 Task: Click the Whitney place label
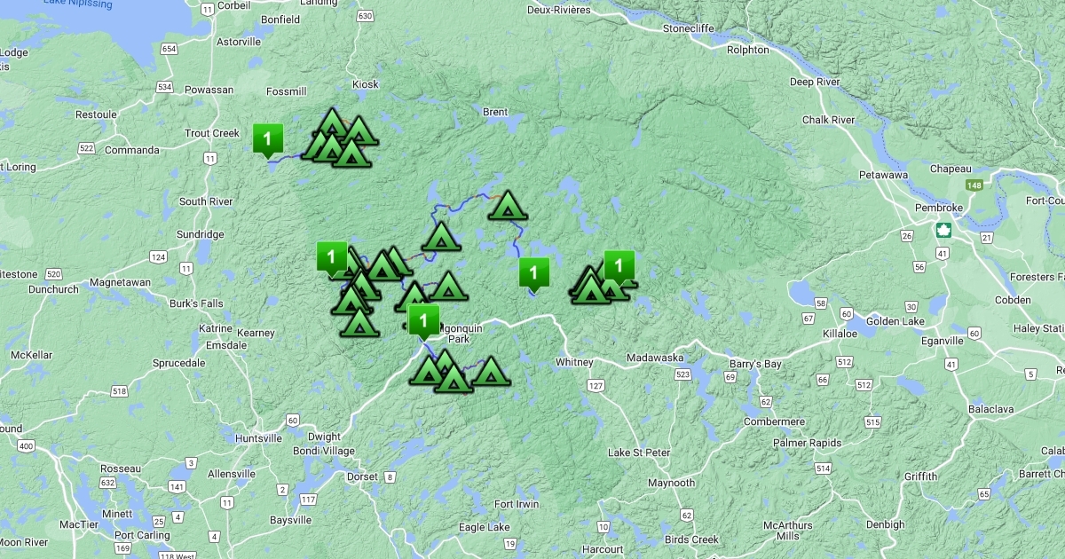coord(573,362)
